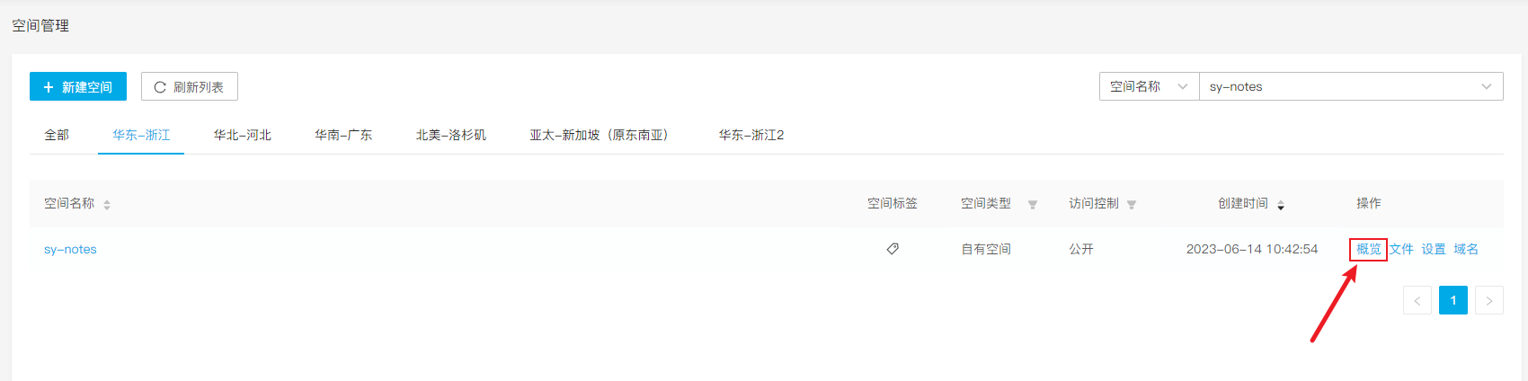The width and height of the screenshot is (1528, 381).
Task: Open the sy-notes space name link
Action: [70, 249]
